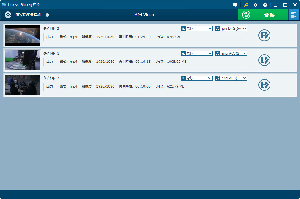Open edit settings for タイトル_1

[264, 60]
